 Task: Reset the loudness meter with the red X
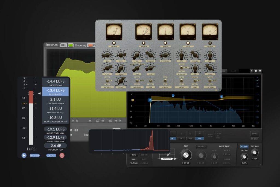tap(62, 156)
